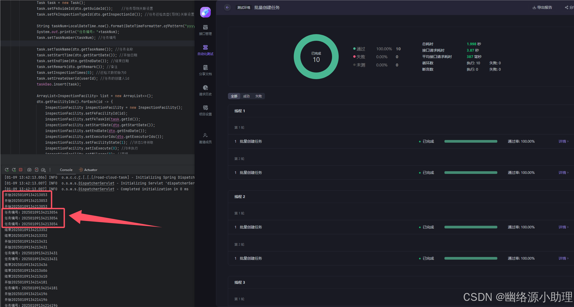Open the profiler gauge dropdown
The height and width of the screenshot is (307, 574).
point(43,170)
